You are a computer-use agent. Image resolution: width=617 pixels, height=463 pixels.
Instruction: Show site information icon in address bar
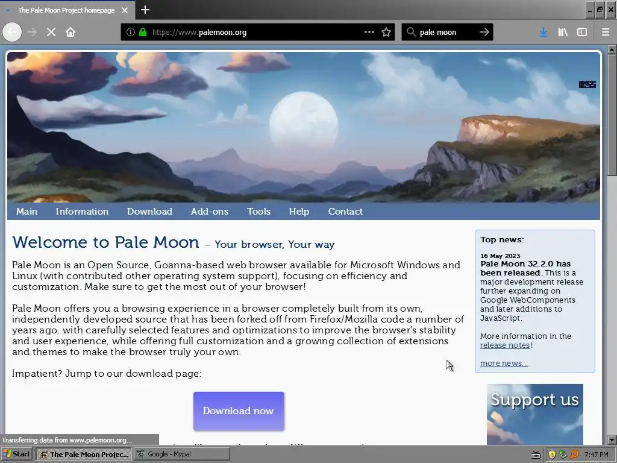click(131, 33)
